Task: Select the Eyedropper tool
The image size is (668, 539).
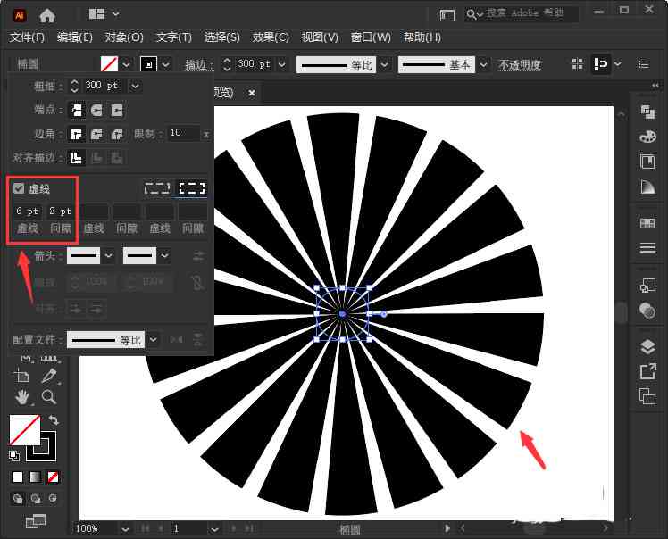Action: point(49,376)
